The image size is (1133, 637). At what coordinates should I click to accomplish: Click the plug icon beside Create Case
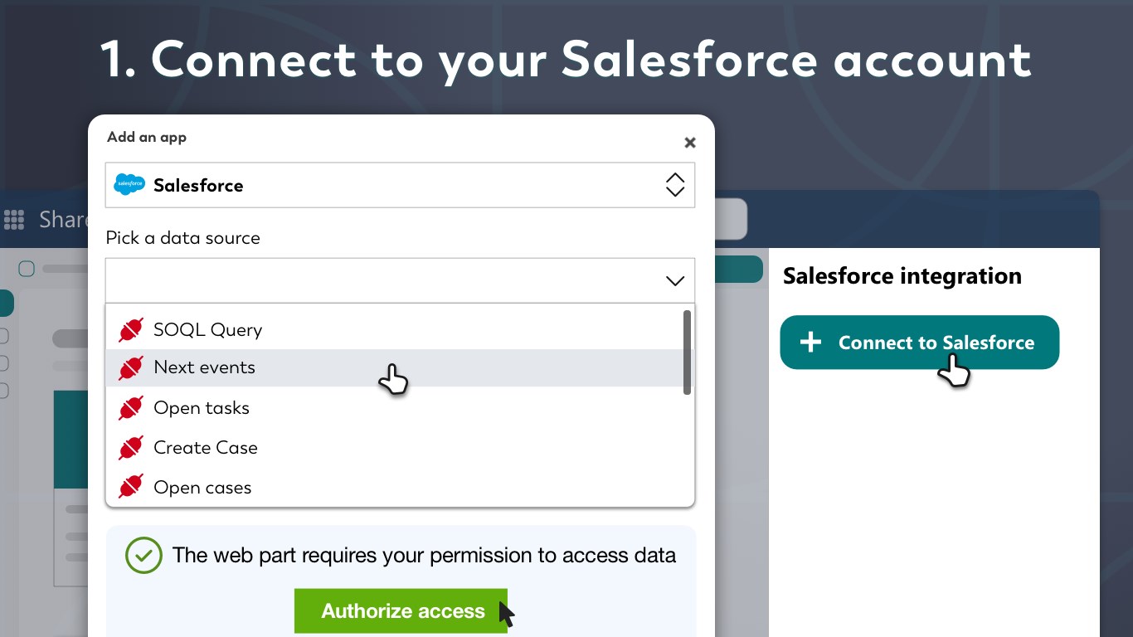[x=131, y=448]
